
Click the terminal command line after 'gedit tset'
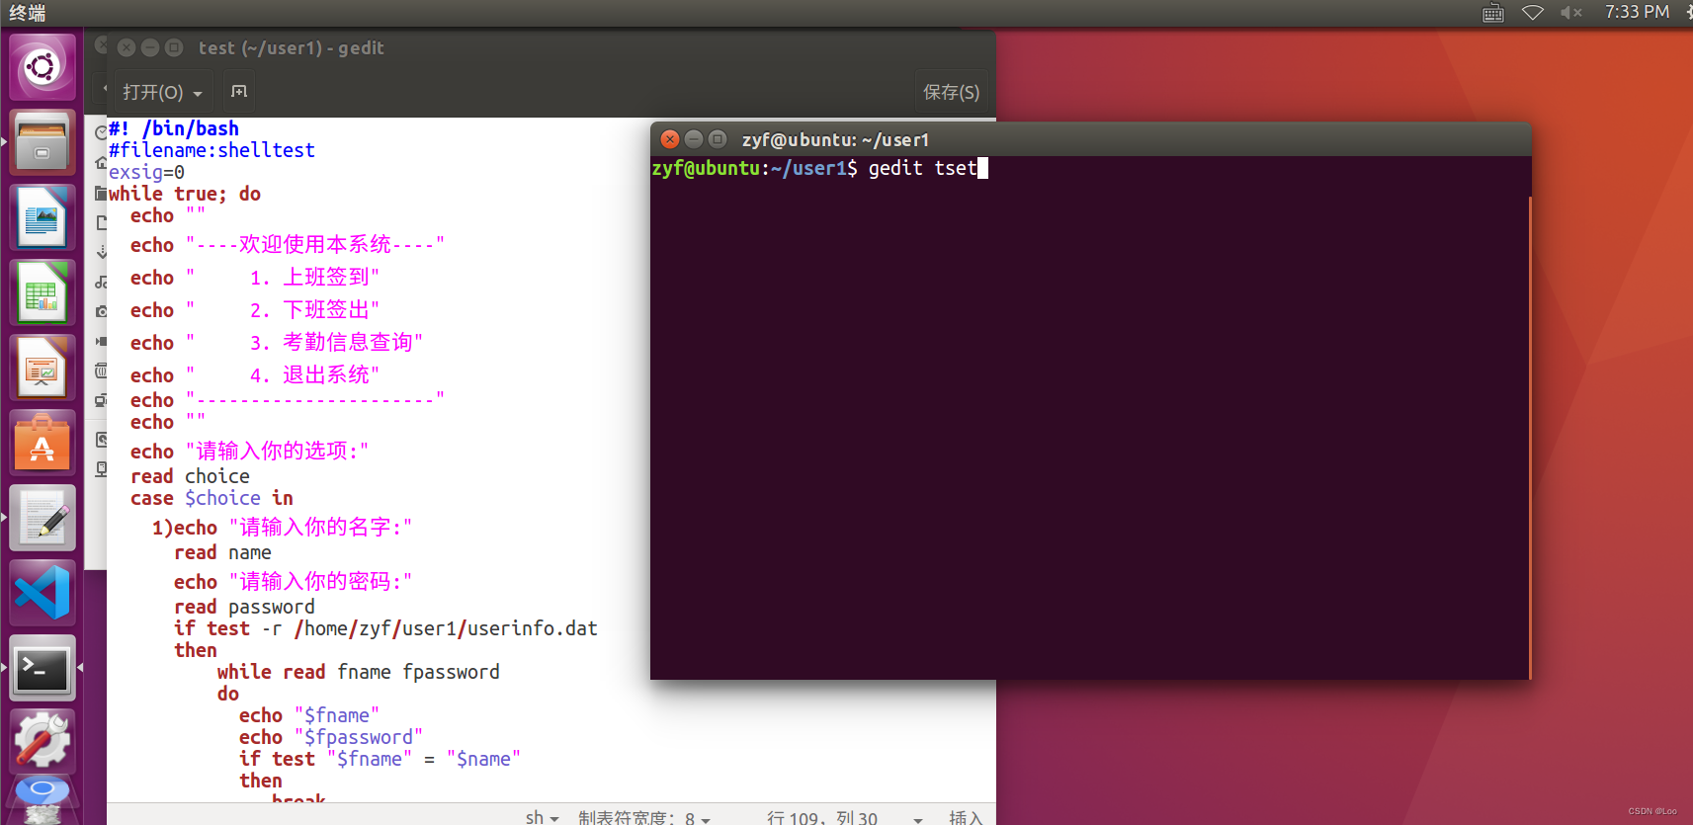(982, 168)
